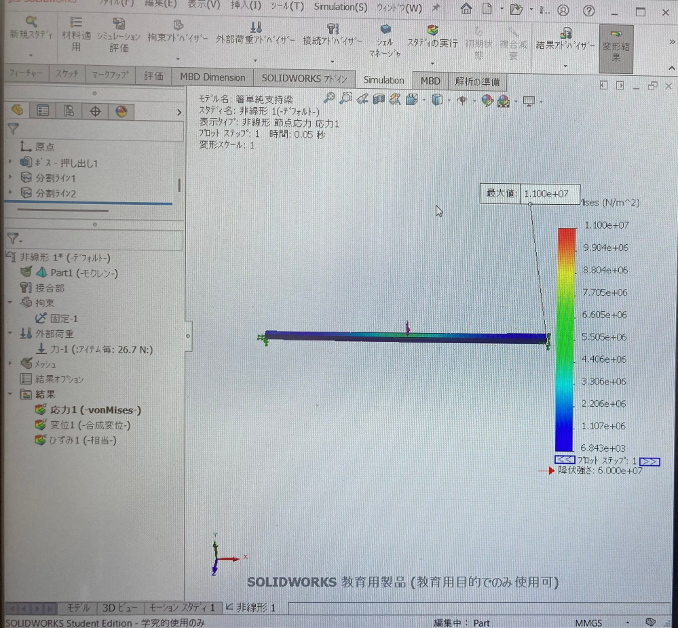The width and height of the screenshot is (678, 628).
Task: Run This Study (スタディの実行)
Action: click(432, 37)
